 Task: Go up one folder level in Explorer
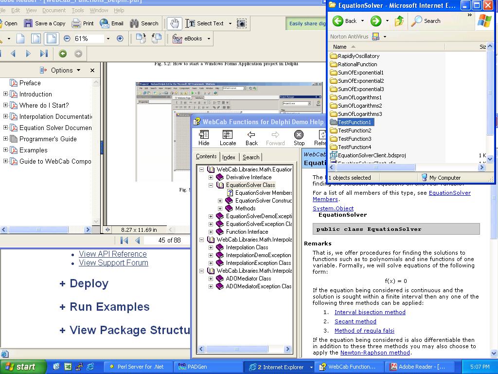click(399, 21)
